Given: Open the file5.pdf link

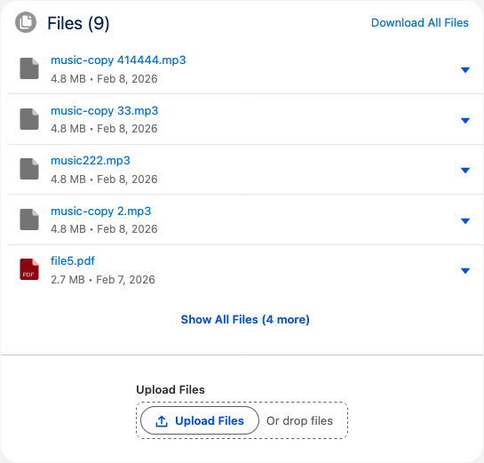Looking at the screenshot, I should point(73,261).
